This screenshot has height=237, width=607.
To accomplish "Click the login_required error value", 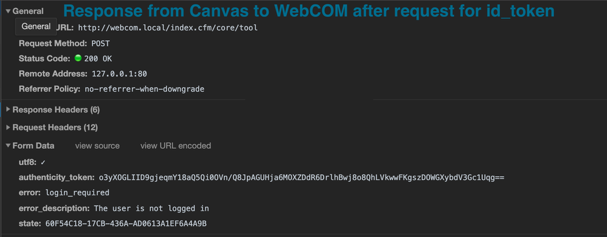I will pos(77,193).
